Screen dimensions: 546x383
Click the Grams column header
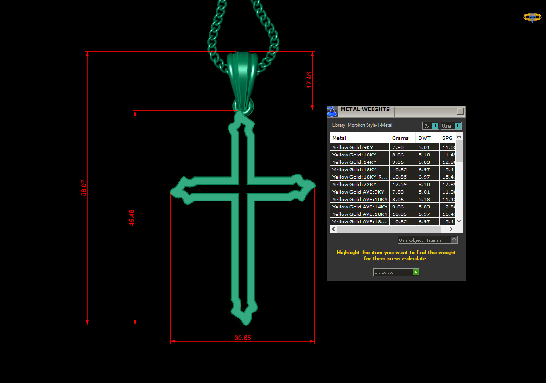coord(402,138)
